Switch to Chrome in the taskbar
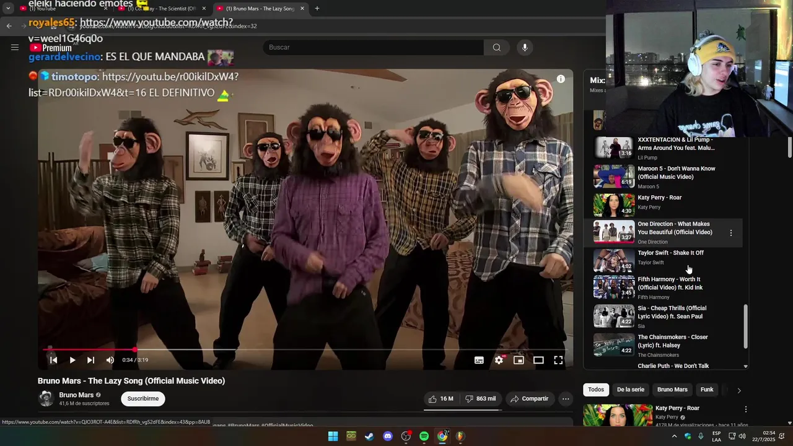The height and width of the screenshot is (446, 793). pyautogui.click(x=442, y=436)
